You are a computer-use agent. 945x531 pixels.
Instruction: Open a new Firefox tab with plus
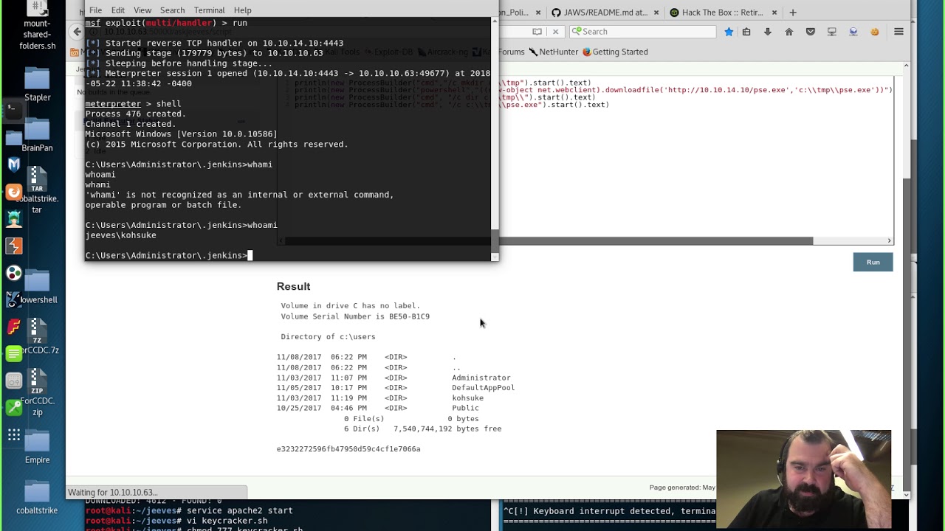(793, 13)
